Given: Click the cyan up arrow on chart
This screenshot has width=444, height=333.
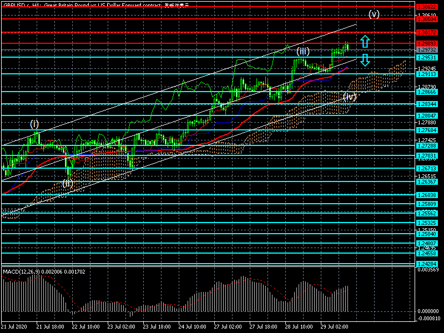Looking at the screenshot, I should tap(365, 41).
